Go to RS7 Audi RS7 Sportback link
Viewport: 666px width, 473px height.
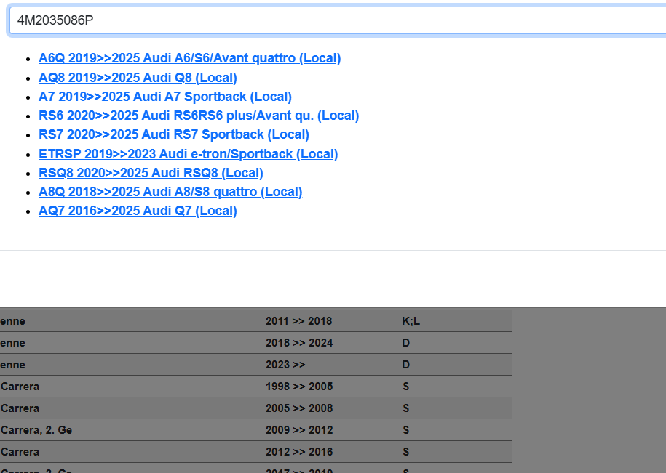pos(173,134)
